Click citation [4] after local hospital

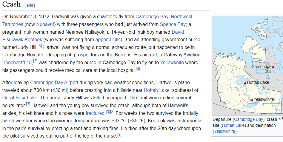tap(138, 69)
